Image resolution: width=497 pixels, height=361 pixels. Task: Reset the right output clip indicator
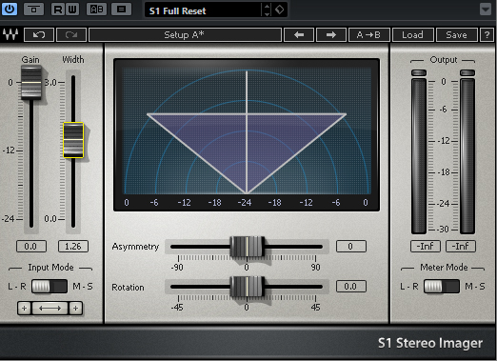click(x=467, y=73)
